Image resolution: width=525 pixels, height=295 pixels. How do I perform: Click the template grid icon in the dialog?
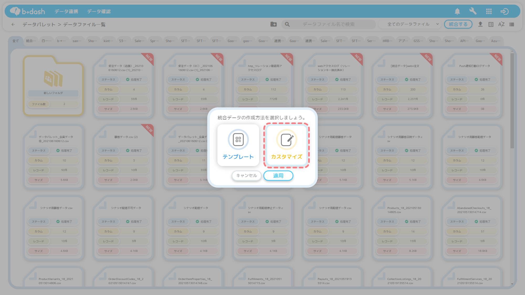[x=238, y=139]
